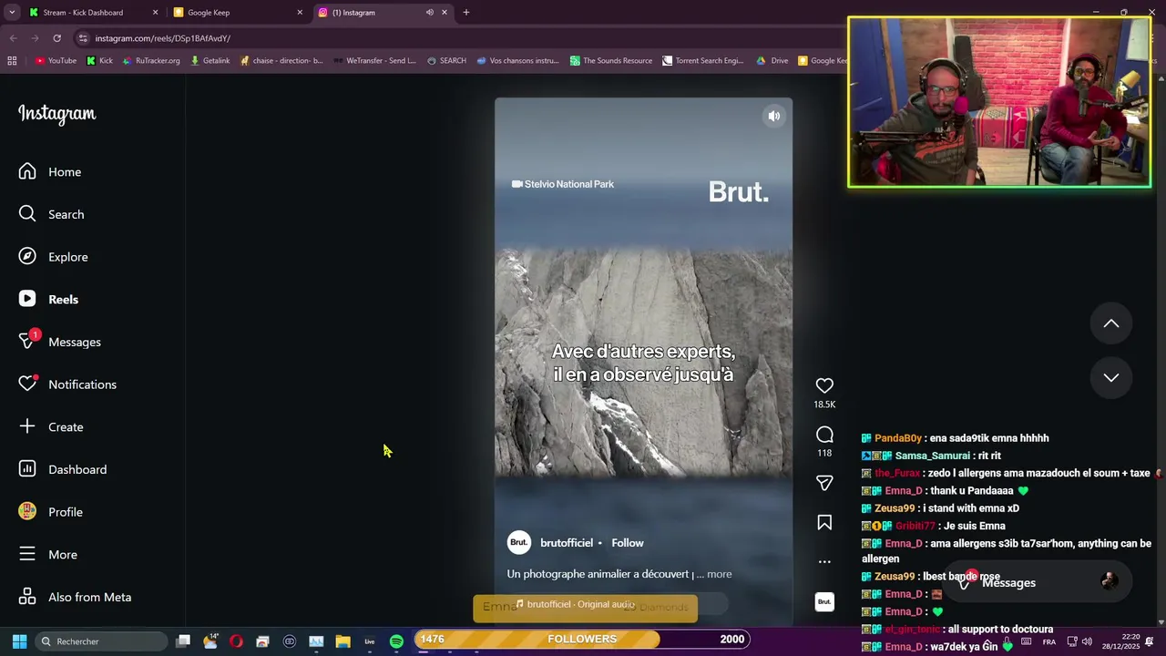Open Getalink bookmark
The width and height of the screenshot is (1166, 656).
coord(210,61)
